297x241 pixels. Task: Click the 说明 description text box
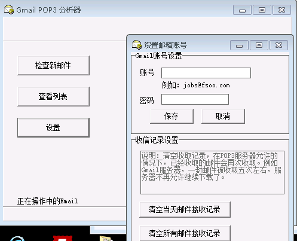[212, 172]
